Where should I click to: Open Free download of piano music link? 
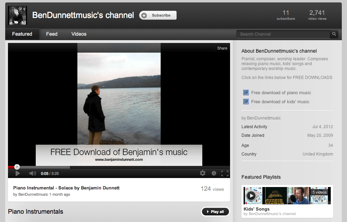click(x=281, y=93)
